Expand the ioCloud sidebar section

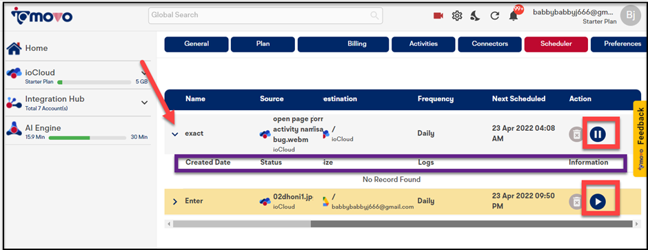click(x=144, y=72)
